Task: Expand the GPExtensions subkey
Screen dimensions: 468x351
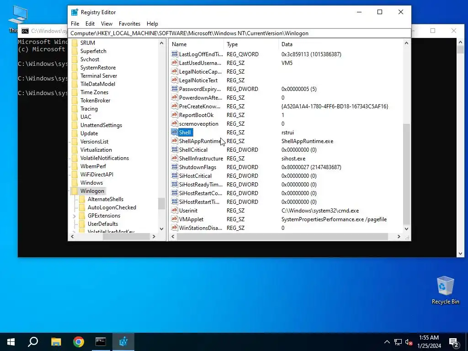Action: point(74,216)
